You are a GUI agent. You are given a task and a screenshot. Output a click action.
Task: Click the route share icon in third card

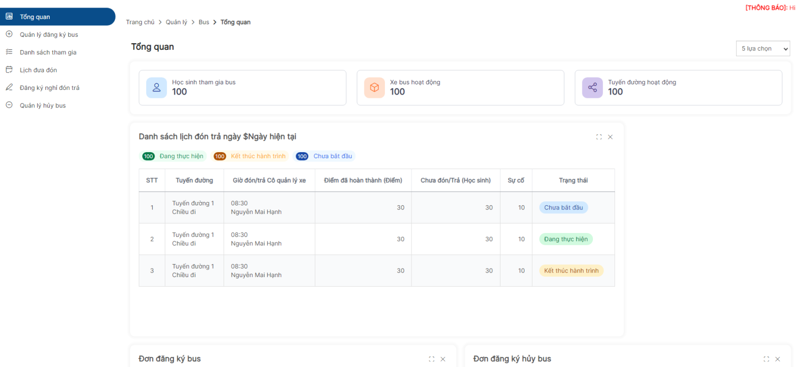pos(592,87)
